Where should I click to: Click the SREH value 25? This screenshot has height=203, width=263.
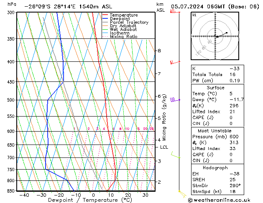click(232, 180)
